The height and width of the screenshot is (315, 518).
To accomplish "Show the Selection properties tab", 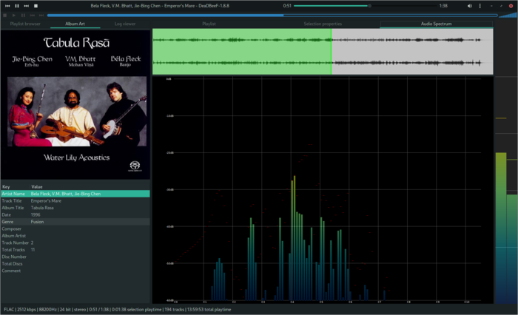I will point(323,24).
